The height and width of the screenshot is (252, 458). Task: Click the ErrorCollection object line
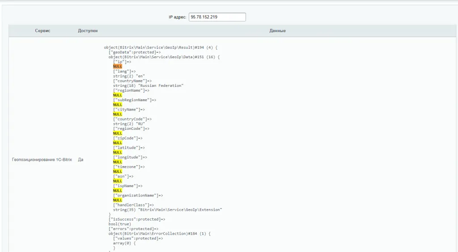pyautogui.click(x=159, y=233)
